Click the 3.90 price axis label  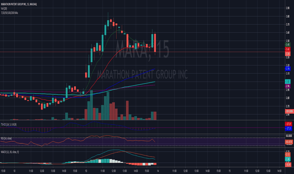(288, 8)
